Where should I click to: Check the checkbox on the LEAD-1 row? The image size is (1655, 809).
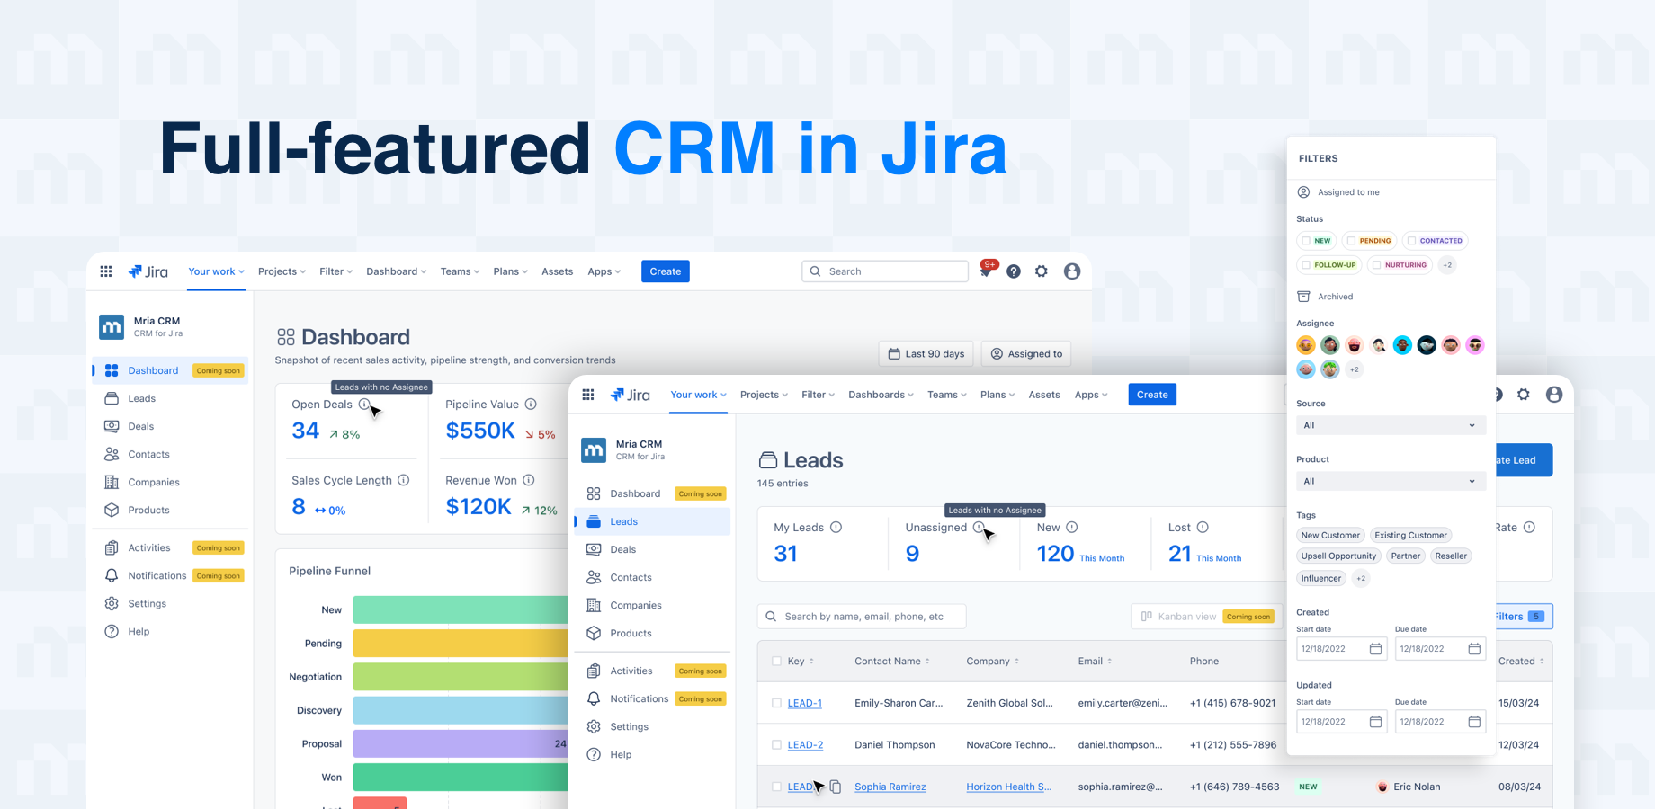coord(777,703)
